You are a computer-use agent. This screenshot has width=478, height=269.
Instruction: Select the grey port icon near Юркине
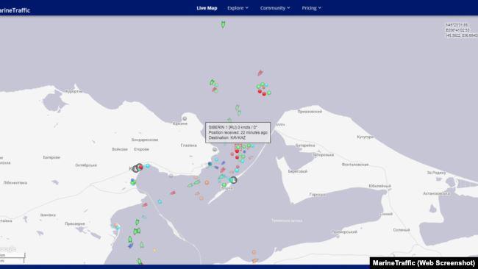[185, 118]
